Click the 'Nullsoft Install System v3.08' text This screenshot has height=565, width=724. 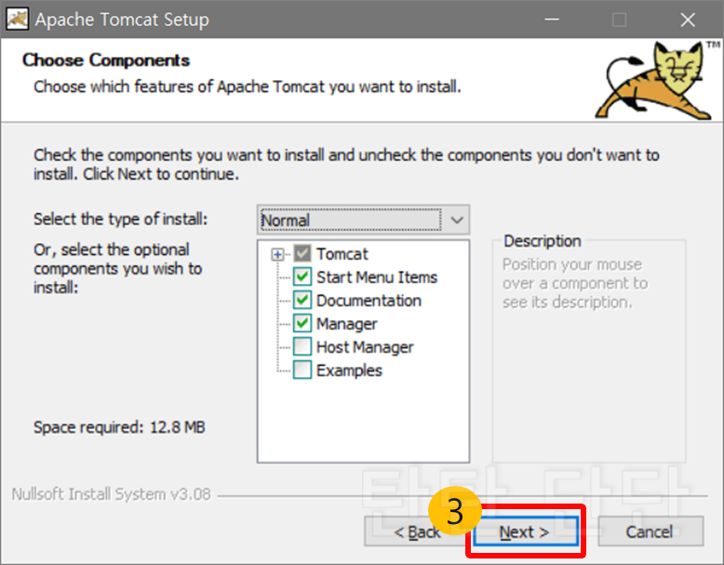(x=112, y=494)
